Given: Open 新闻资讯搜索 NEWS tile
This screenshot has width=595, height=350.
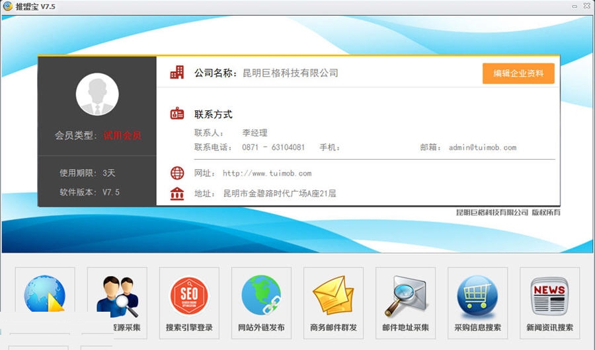Looking at the screenshot, I should [x=549, y=302].
